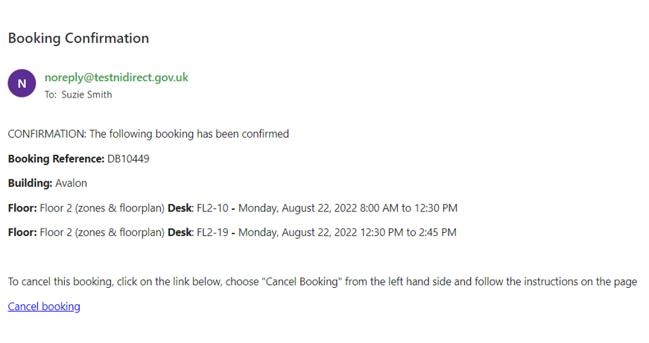Click desk FL2-19 in second booking line
This screenshot has height=343, width=649.
click(213, 232)
